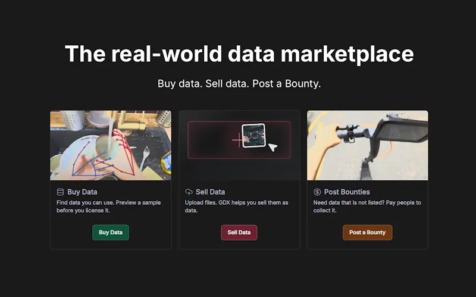Open the dishwashing hand-tracking preview image

pyautogui.click(x=111, y=145)
